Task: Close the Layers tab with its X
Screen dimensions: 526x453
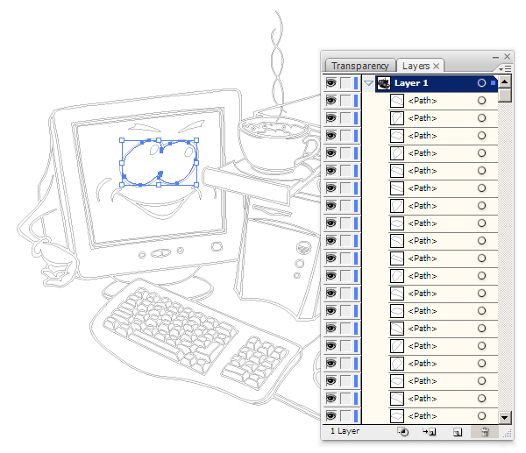Action: point(436,66)
